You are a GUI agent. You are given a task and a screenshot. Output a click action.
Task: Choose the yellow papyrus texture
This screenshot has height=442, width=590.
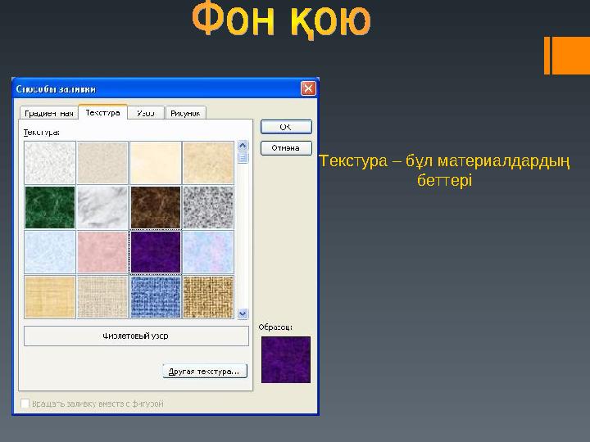click(50, 297)
